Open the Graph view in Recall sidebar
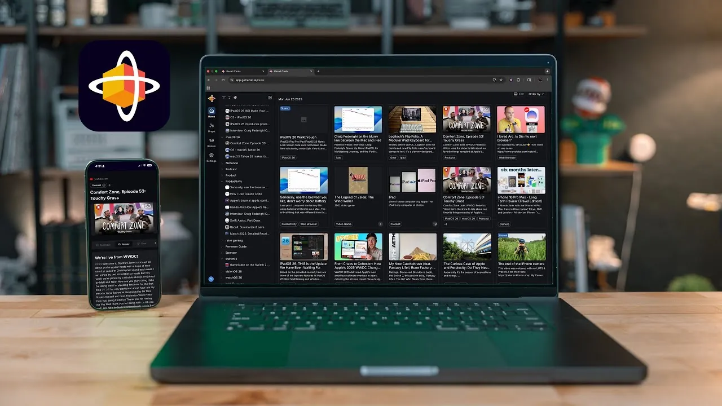This screenshot has width=722, height=406. (212, 128)
